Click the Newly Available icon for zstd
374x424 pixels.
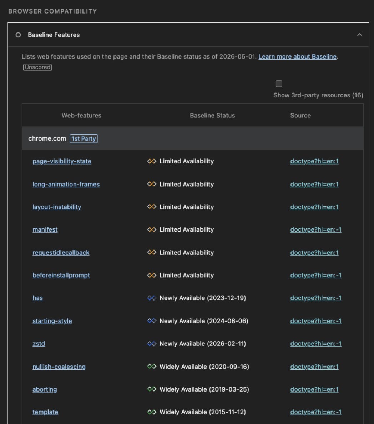(x=152, y=344)
